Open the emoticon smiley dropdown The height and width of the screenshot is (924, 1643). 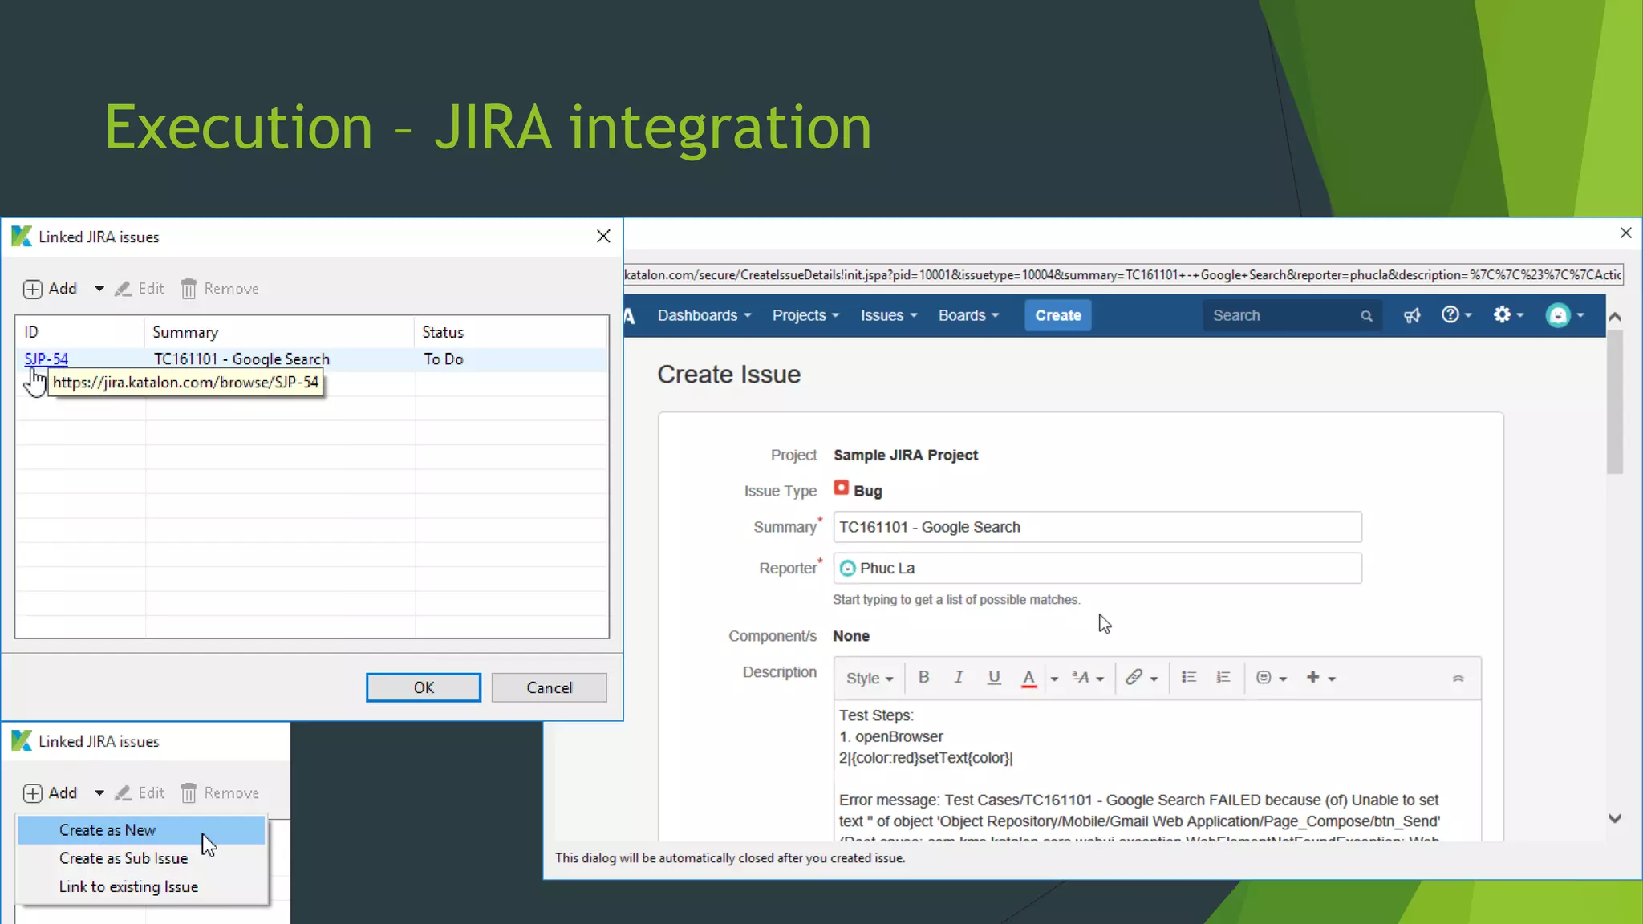[x=1271, y=678]
